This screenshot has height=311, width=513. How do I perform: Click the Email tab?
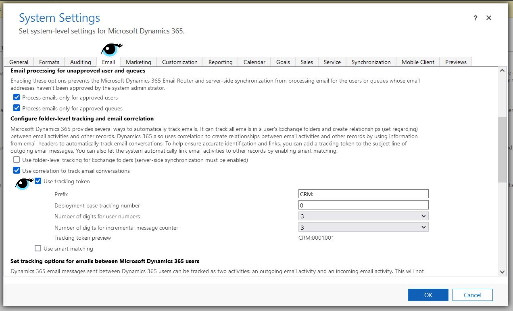pyautogui.click(x=108, y=62)
